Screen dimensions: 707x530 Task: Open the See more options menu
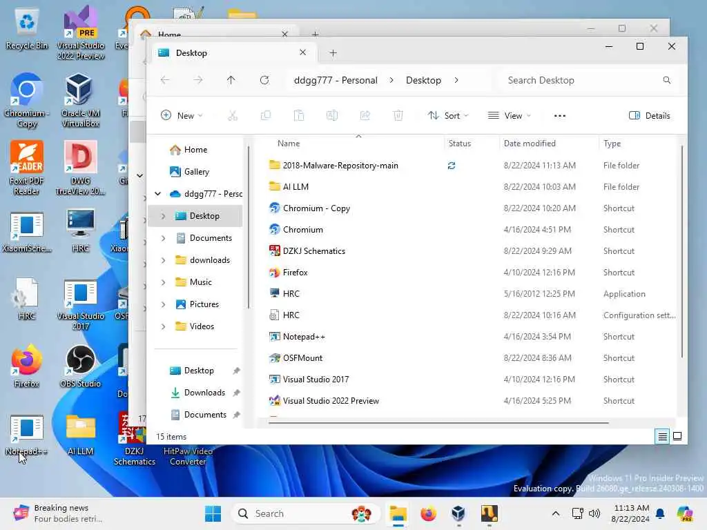[559, 116]
